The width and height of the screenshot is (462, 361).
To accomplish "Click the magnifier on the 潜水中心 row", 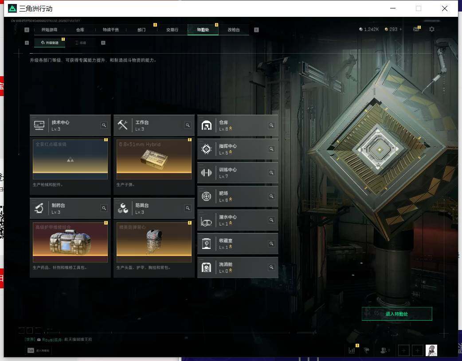I will 271,220.
